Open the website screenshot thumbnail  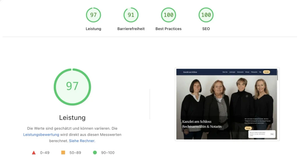[227, 104]
